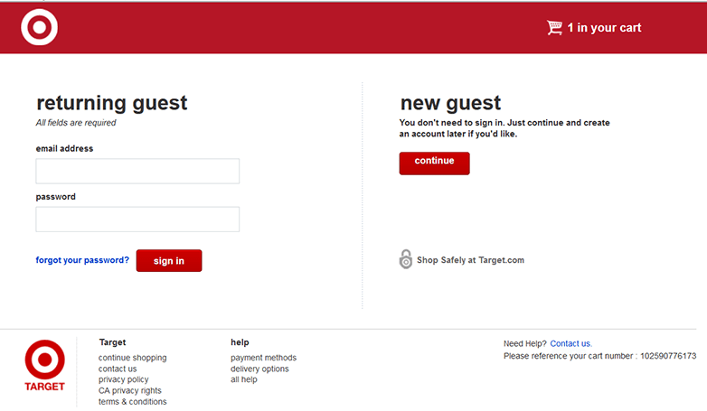Screen dimensions: 707x411
Task: Open contact us under Target column
Action: tap(118, 369)
